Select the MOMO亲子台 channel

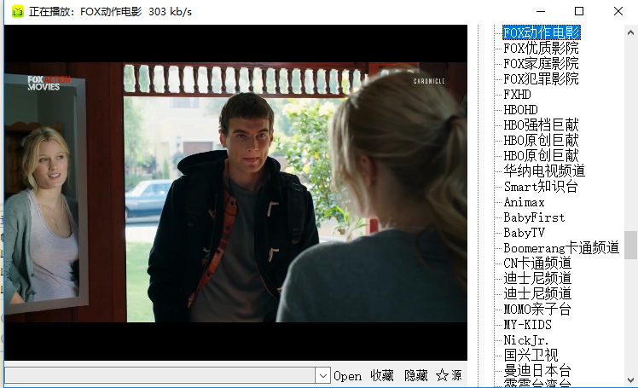point(537,309)
